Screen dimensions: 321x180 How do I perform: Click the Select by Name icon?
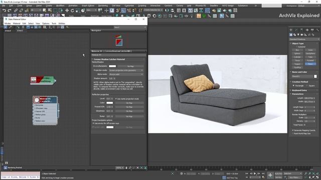coord(50,10)
